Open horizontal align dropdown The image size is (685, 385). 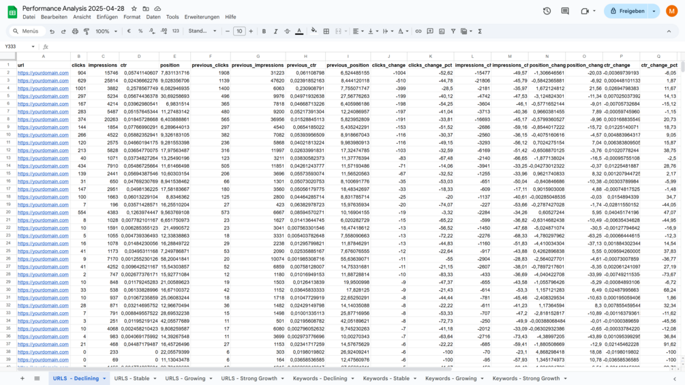point(358,31)
